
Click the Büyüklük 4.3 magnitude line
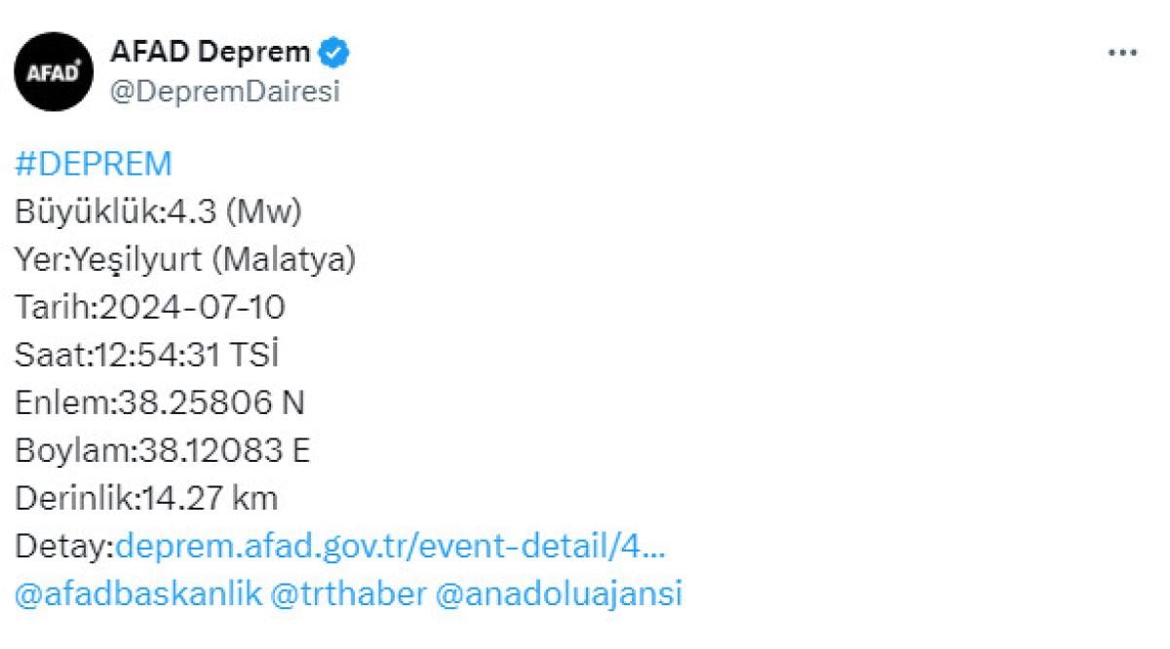(x=158, y=211)
